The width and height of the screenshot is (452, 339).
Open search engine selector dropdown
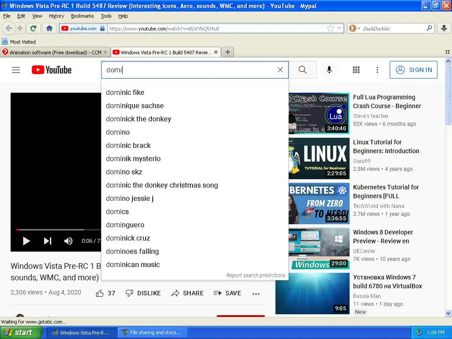point(354,28)
